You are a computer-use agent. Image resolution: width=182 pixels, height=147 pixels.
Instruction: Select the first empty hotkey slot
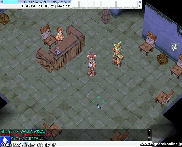click(x=75, y=5)
